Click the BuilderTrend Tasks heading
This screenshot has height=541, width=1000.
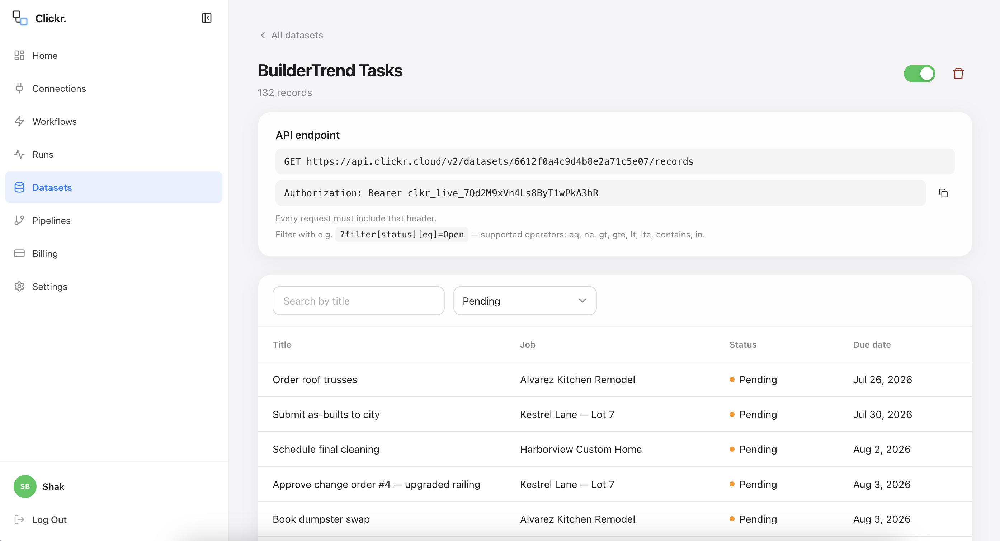[330, 71]
